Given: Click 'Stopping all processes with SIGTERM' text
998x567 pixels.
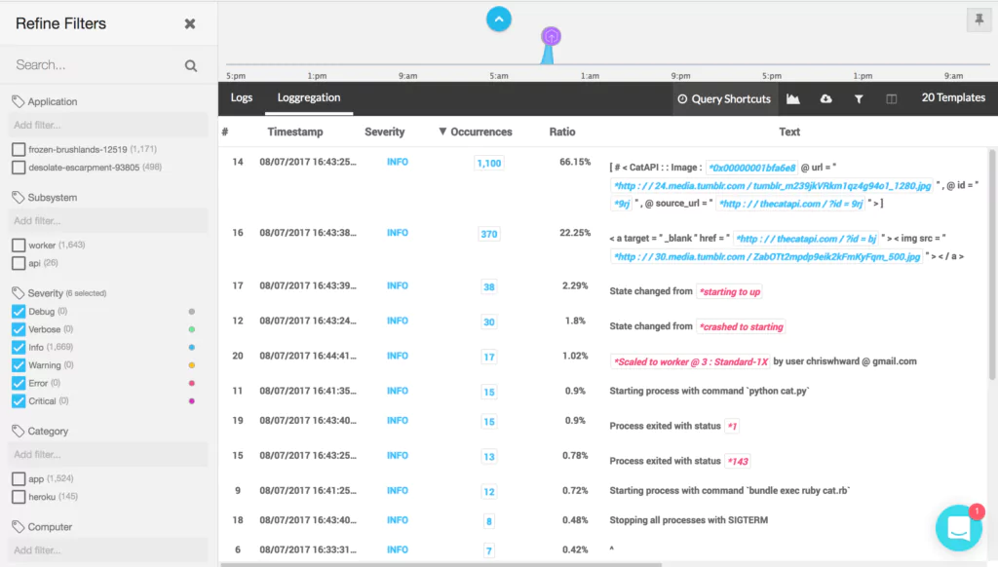Looking at the screenshot, I should coord(689,520).
